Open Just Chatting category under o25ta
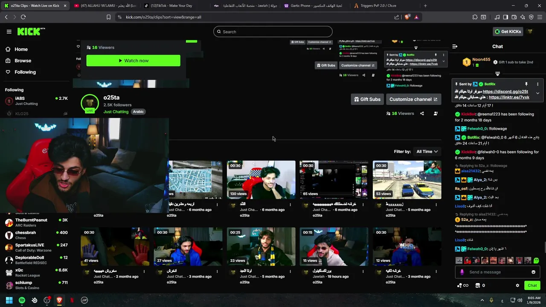 (x=116, y=112)
